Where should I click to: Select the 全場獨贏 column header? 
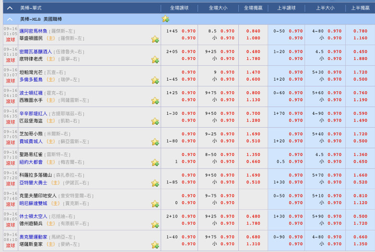click(253, 8)
